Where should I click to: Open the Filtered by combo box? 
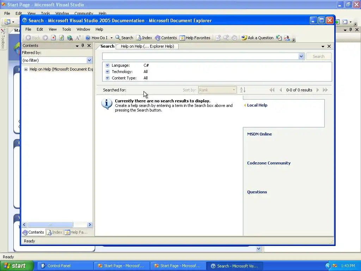tap(57, 60)
